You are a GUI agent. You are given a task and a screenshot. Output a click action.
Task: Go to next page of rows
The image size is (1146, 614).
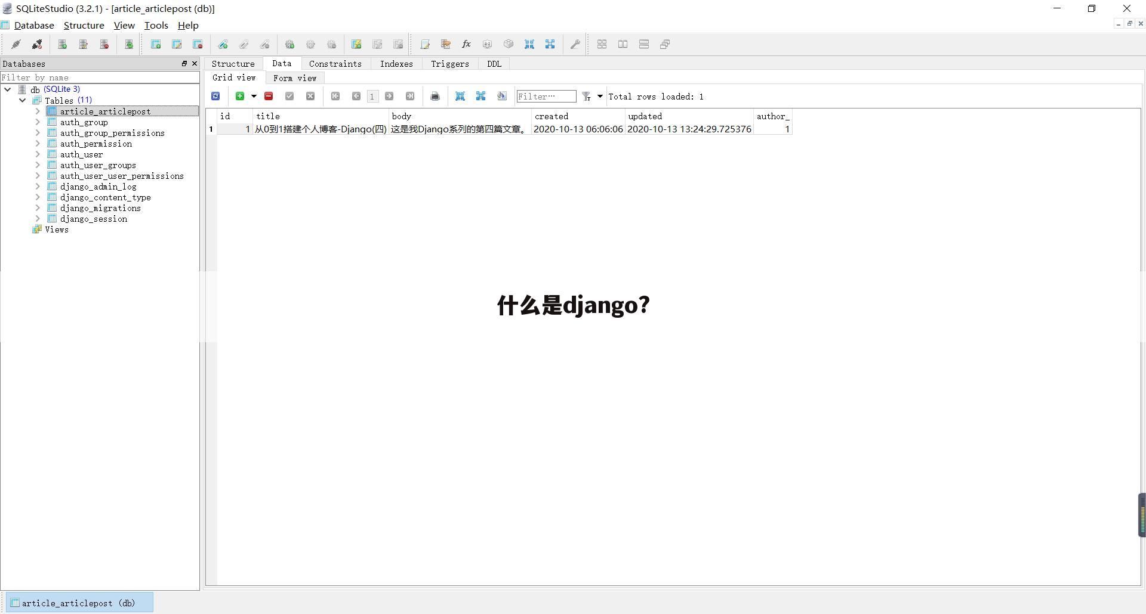click(x=389, y=96)
